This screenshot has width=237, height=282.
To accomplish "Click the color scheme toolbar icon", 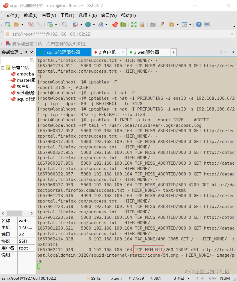I will click(75, 24).
